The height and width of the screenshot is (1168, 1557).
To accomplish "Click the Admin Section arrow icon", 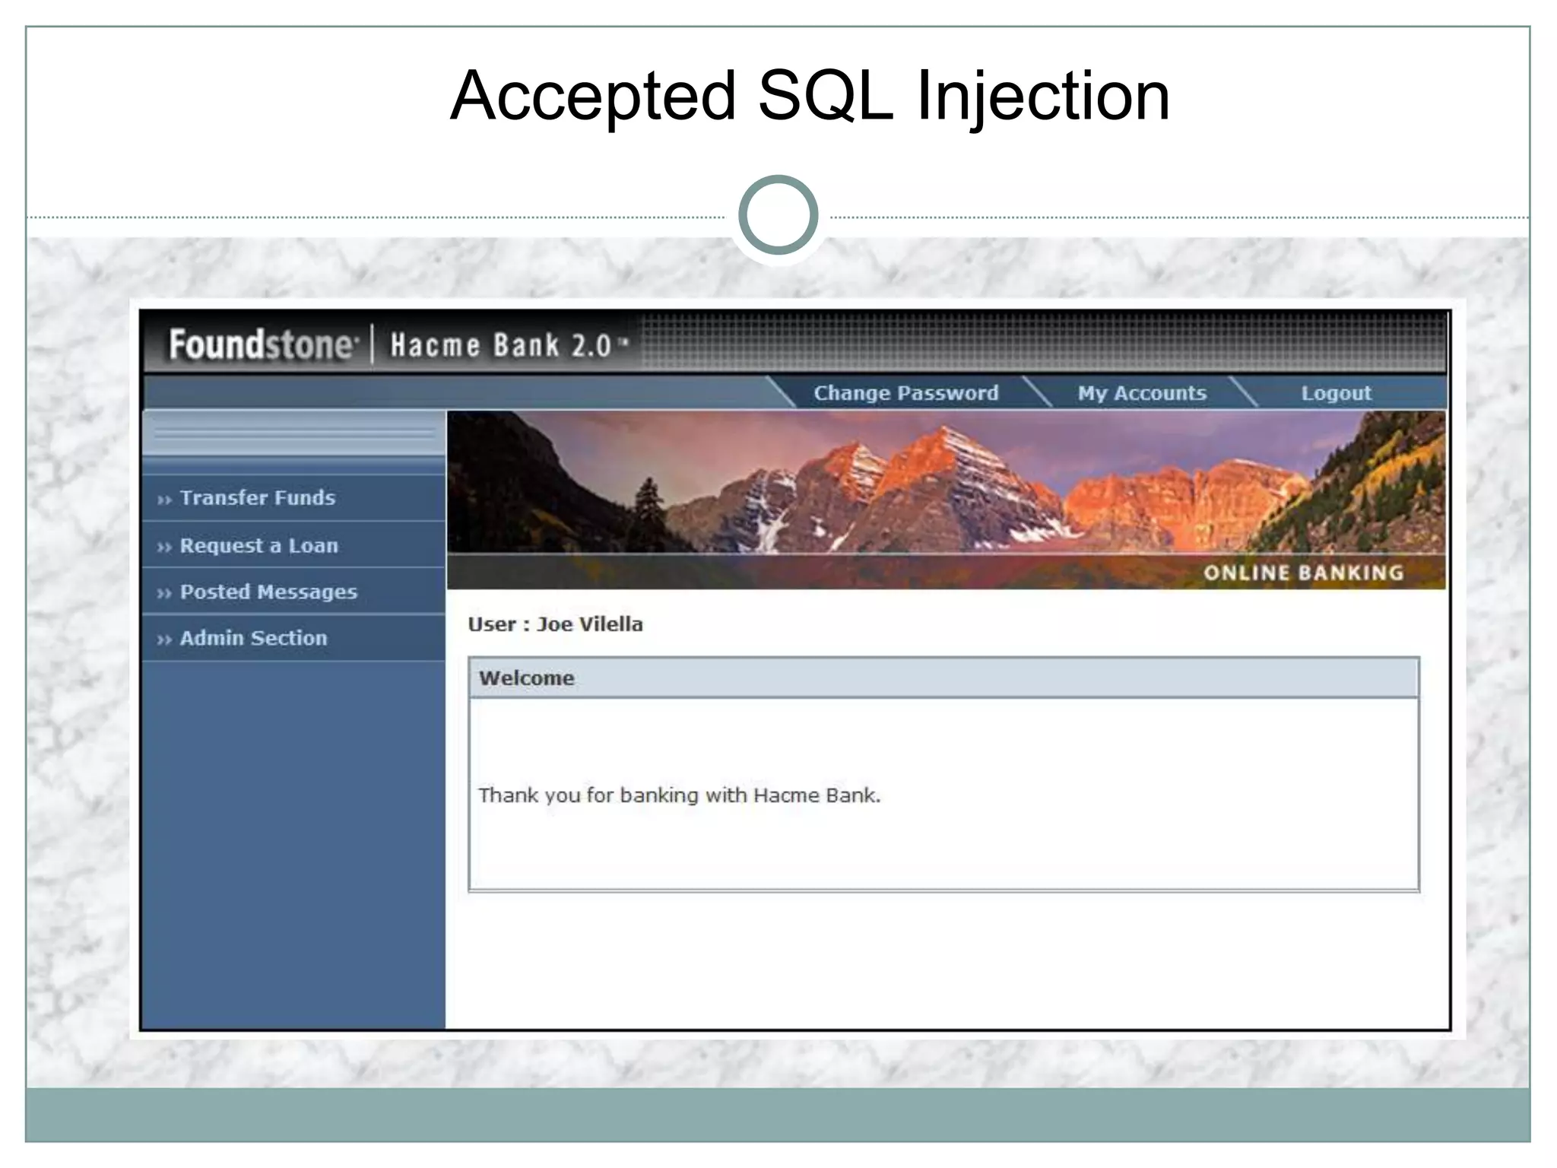I will pyautogui.click(x=164, y=640).
